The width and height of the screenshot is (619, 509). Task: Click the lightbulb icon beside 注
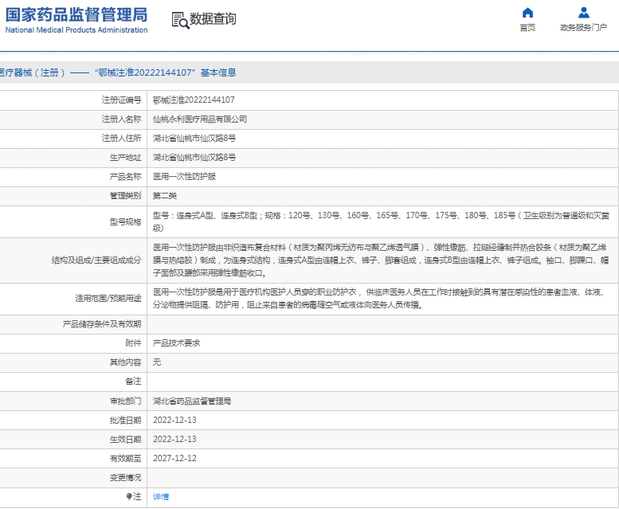click(129, 496)
